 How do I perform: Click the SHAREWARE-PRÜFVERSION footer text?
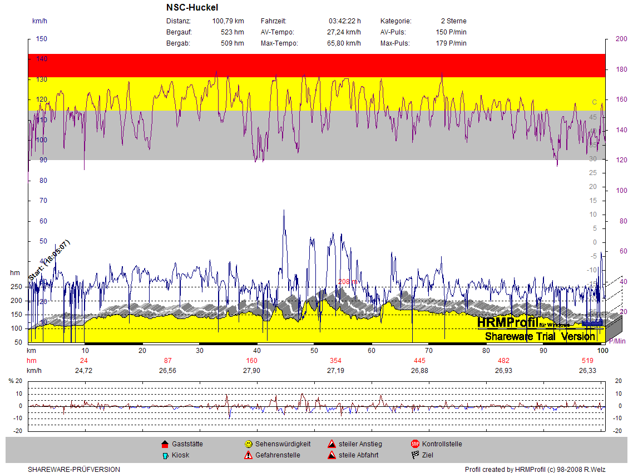coord(74,470)
